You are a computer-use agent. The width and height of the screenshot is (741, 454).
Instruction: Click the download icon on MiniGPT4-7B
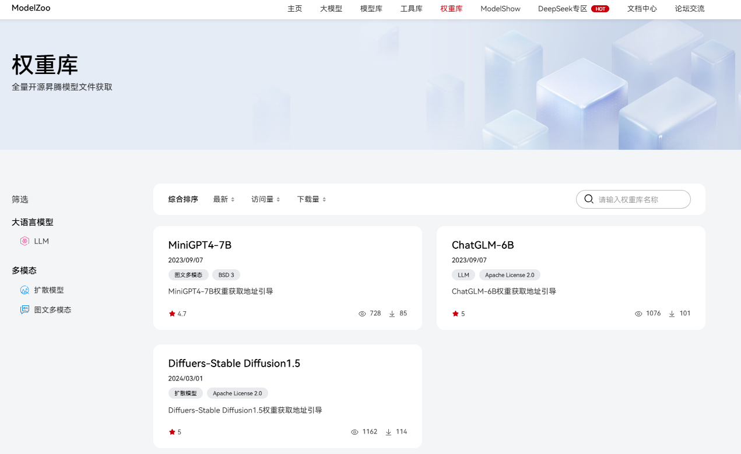(392, 314)
